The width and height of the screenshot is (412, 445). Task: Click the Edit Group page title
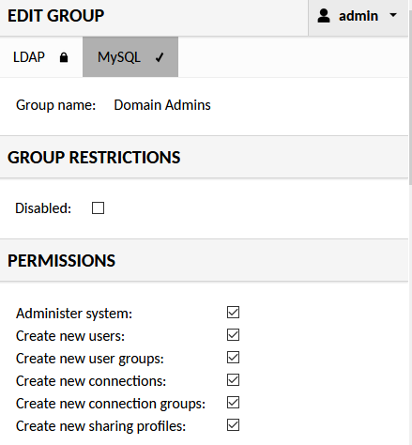coord(56,16)
